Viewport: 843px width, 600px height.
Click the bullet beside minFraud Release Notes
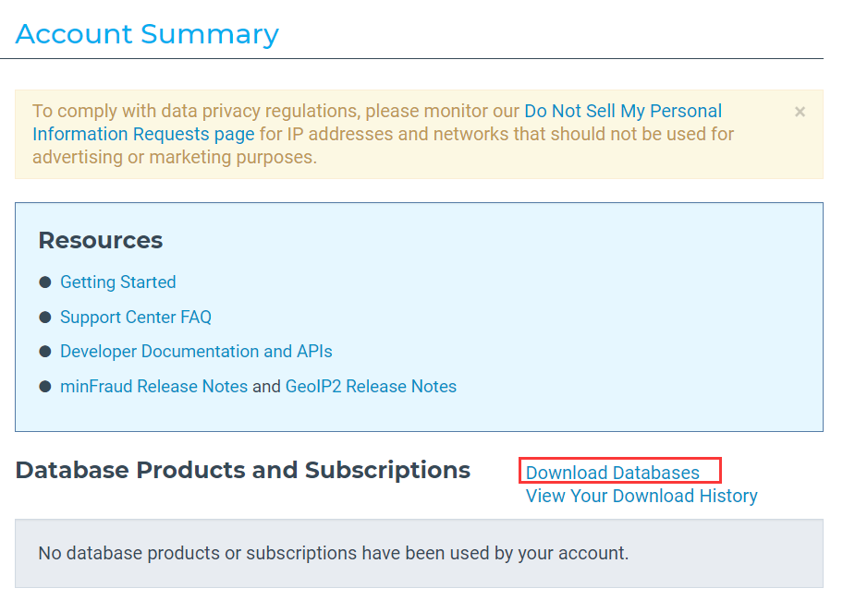point(44,387)
